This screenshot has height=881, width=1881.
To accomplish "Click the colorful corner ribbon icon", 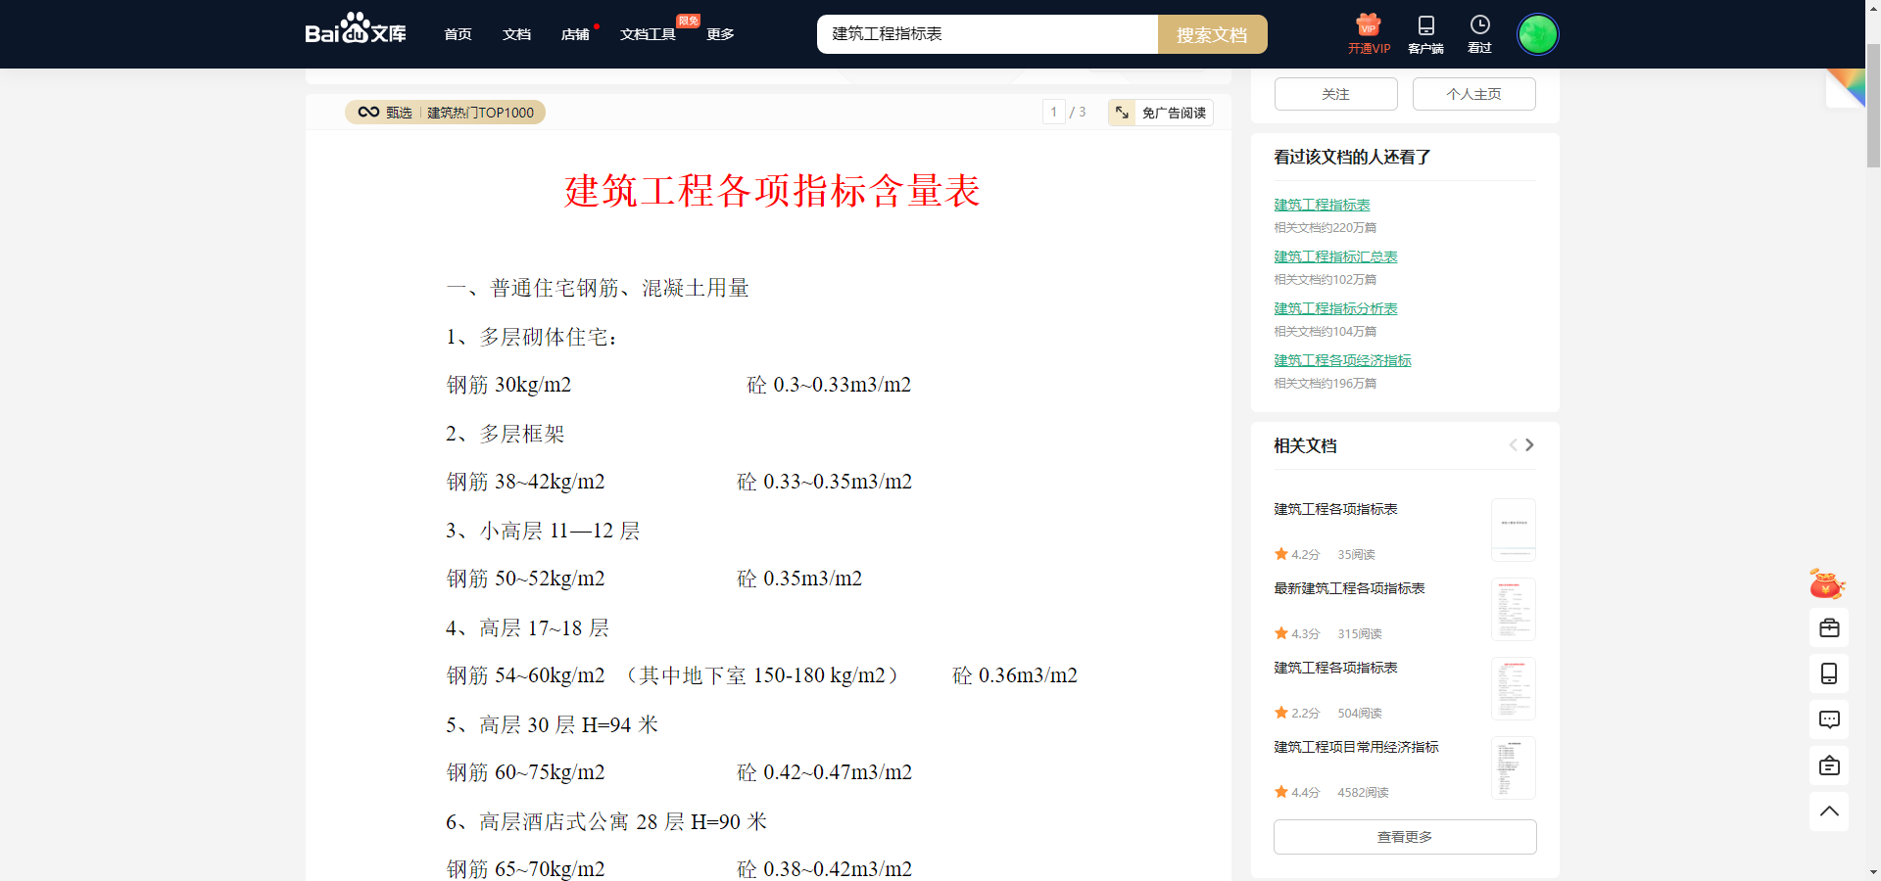I will click(x=1845, y=88).
